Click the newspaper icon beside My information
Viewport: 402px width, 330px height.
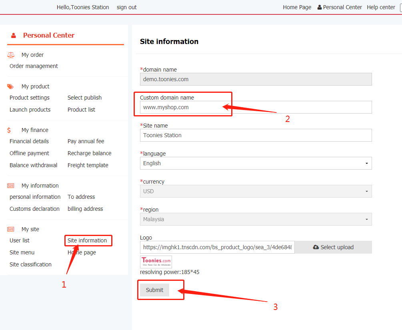[11, 186]
